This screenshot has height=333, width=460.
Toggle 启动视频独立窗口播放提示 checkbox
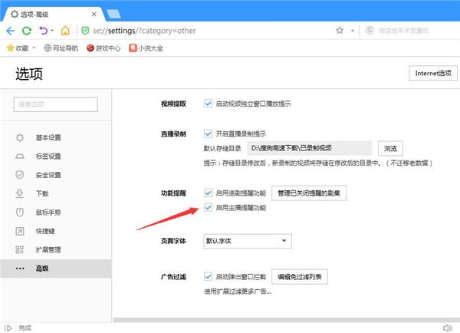pos(208,104)
